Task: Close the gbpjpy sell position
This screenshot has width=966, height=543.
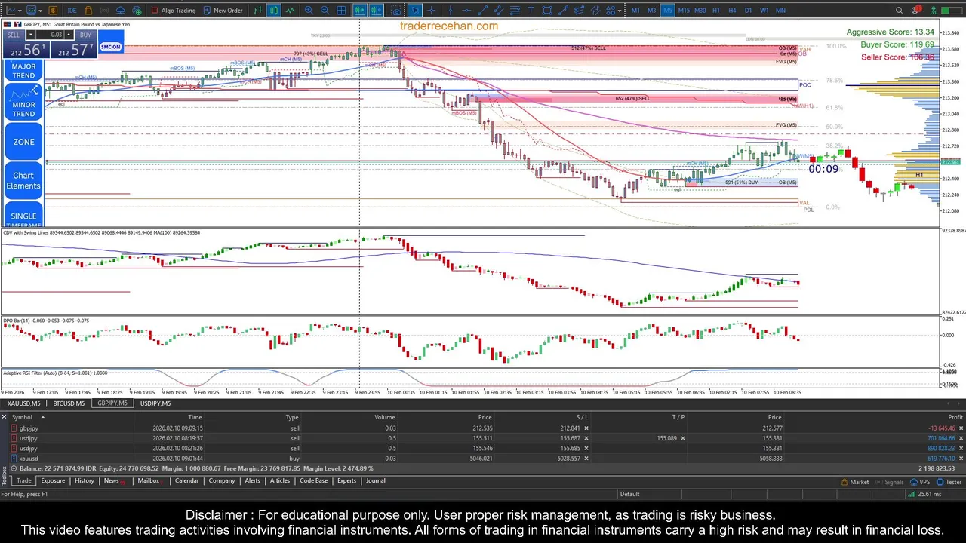Action: [960, 428]
